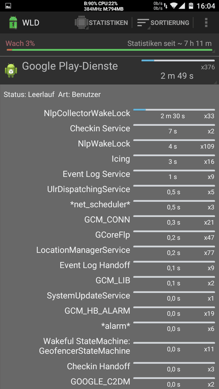Select the GOOGLE_C2DM entry
Viewport: 219px width, 389px height.
[x=109, y=381]
